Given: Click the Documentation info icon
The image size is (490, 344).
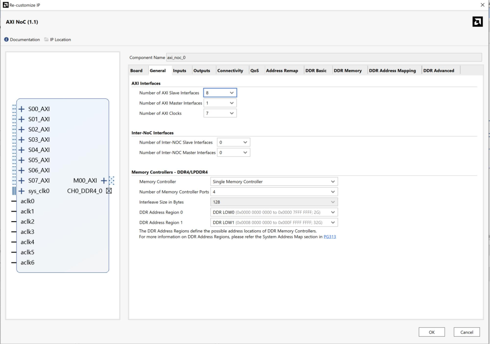Looking at the screenshot, I should pos(6,39).
